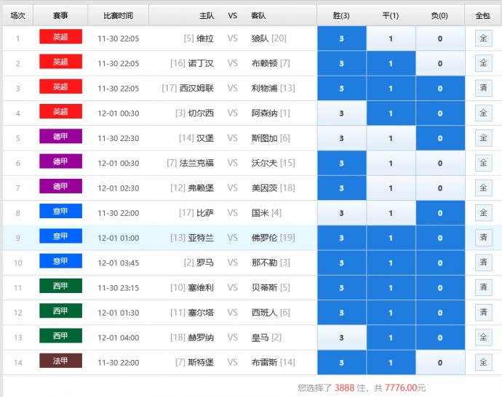Click away team name 皇马
502x397 pixels.
click(260, 337)
